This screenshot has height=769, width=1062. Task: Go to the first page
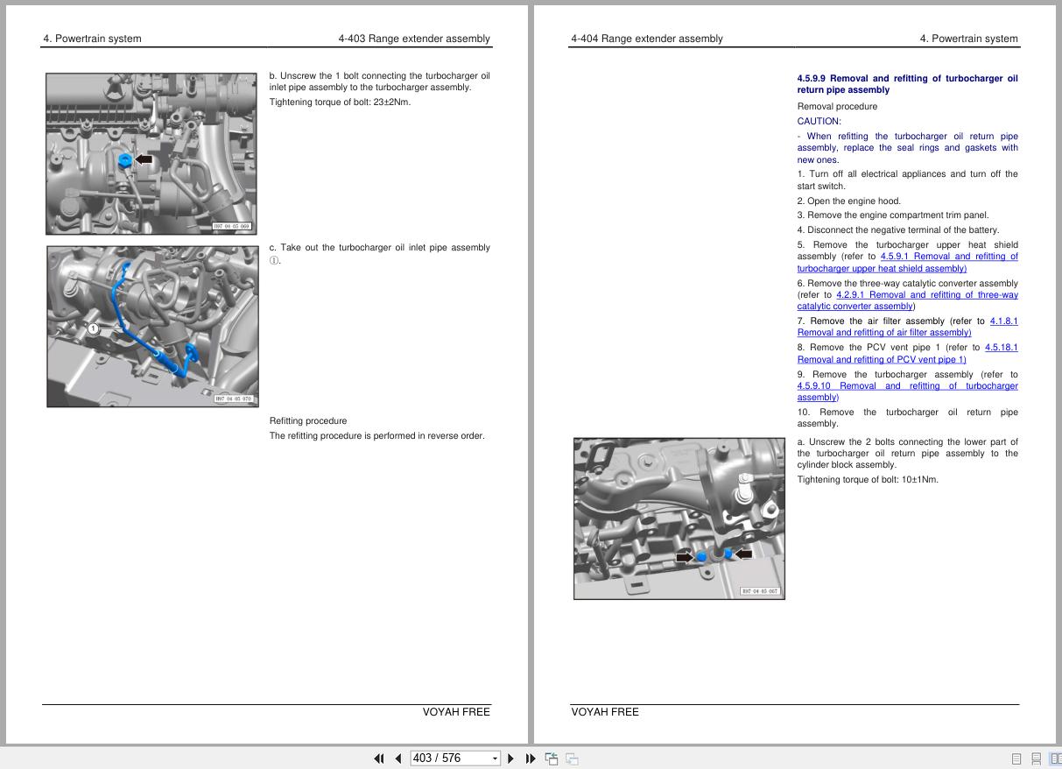coord(378,758)
